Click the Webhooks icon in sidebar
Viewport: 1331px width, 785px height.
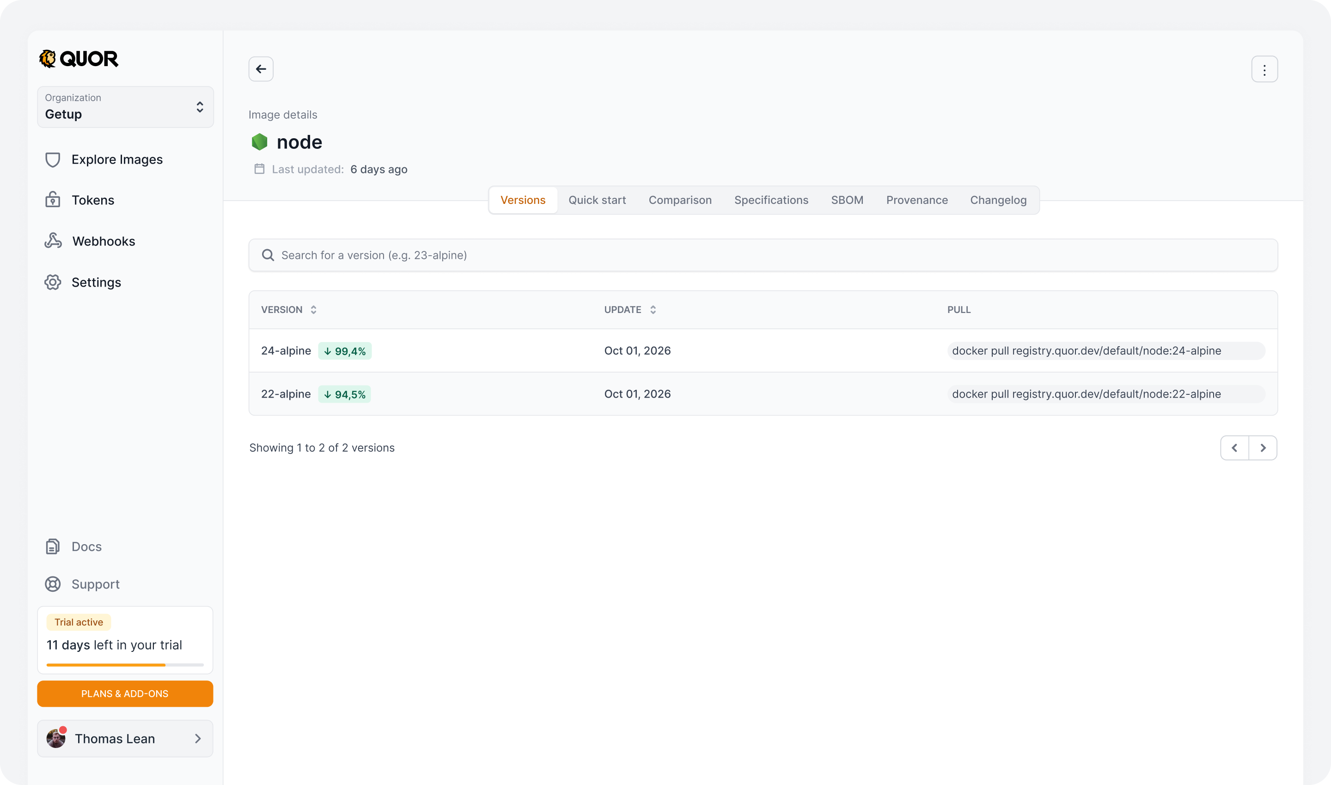tap(53, 241)
